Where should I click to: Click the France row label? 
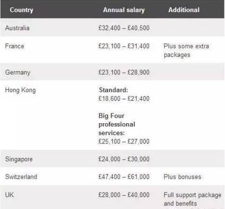[x=15, y=46]
